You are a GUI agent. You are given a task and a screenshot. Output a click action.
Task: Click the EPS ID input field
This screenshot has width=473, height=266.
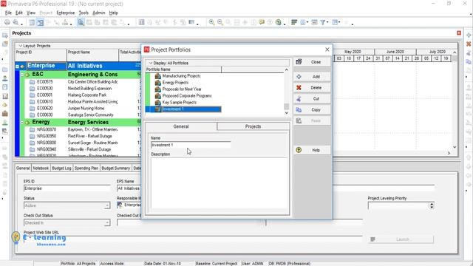click(x=67, y=188)
